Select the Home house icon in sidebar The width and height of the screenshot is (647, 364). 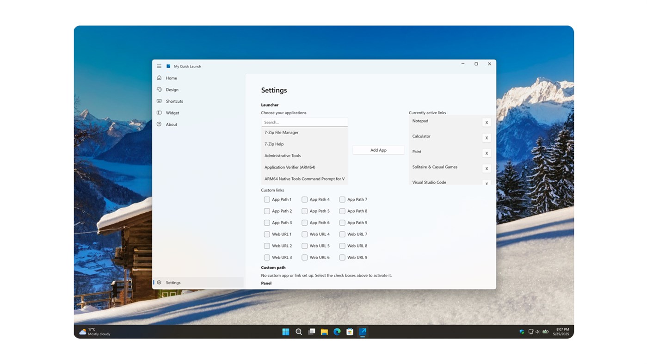159,78
